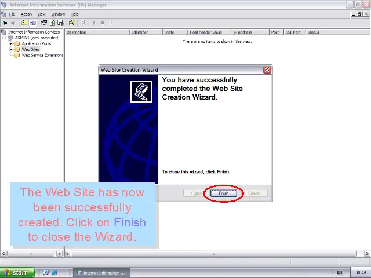Click the Stop item square icon
Viewport: 371px width, 278px height.
coord(103,23)
